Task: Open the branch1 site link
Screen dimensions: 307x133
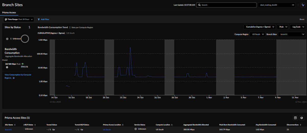Action: 8,129
